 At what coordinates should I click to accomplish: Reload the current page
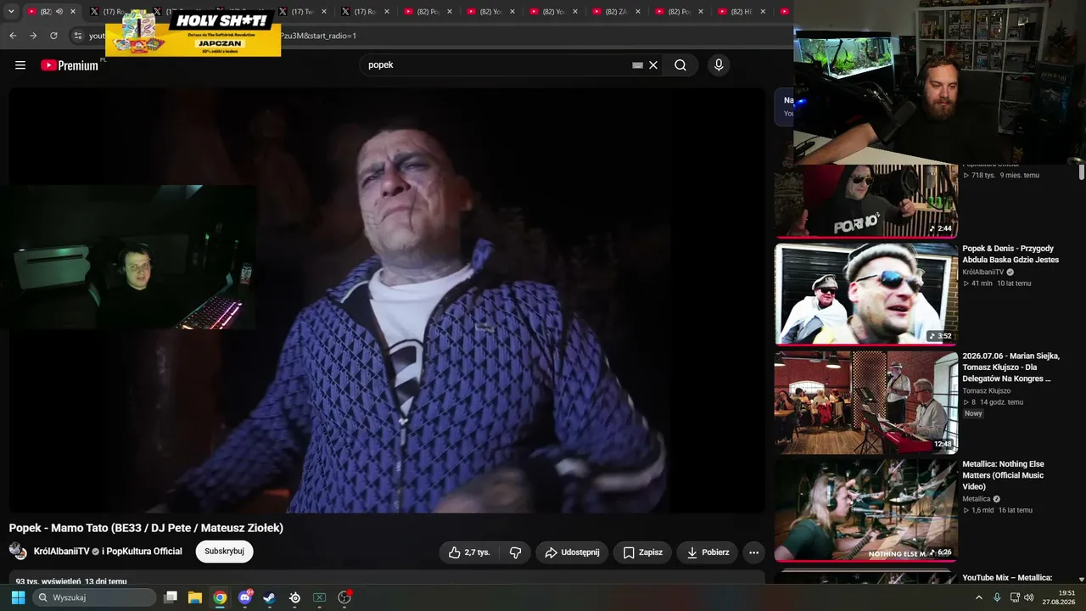(x=53, y=36)
